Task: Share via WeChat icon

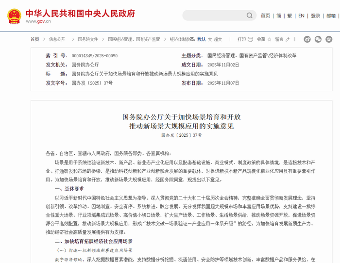Action: click(318, 39)
